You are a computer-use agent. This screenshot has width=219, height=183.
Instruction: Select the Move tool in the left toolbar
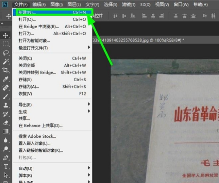pos(5,36)
